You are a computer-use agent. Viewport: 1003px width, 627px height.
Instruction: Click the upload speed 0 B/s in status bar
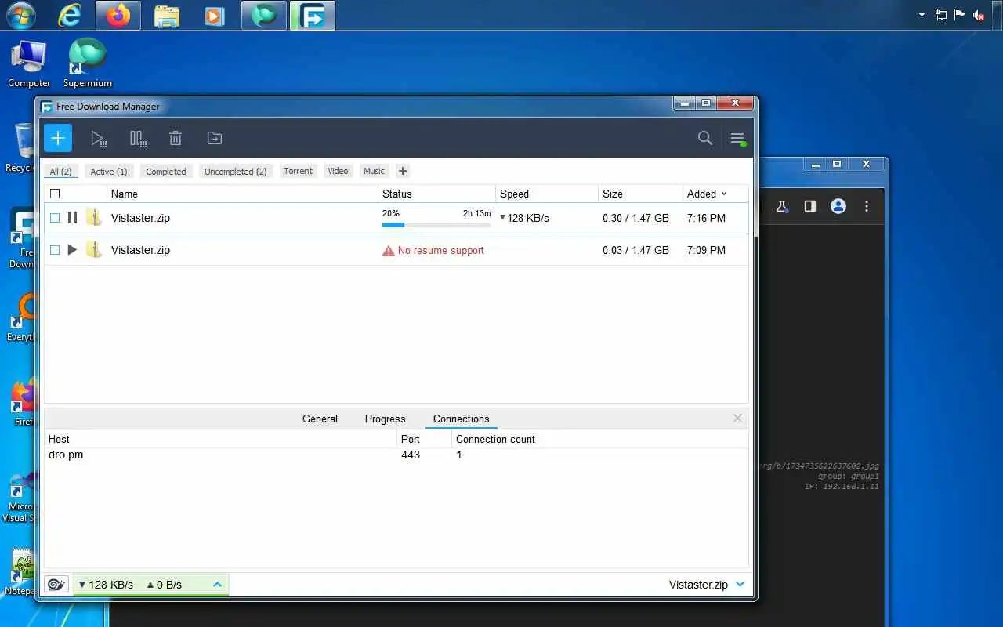164,585
